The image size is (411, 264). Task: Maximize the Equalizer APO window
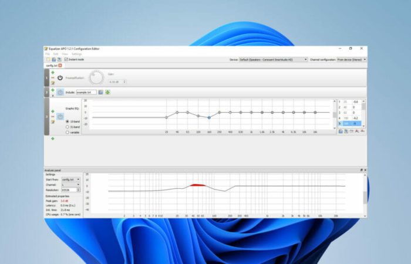[x=351, y=49]
